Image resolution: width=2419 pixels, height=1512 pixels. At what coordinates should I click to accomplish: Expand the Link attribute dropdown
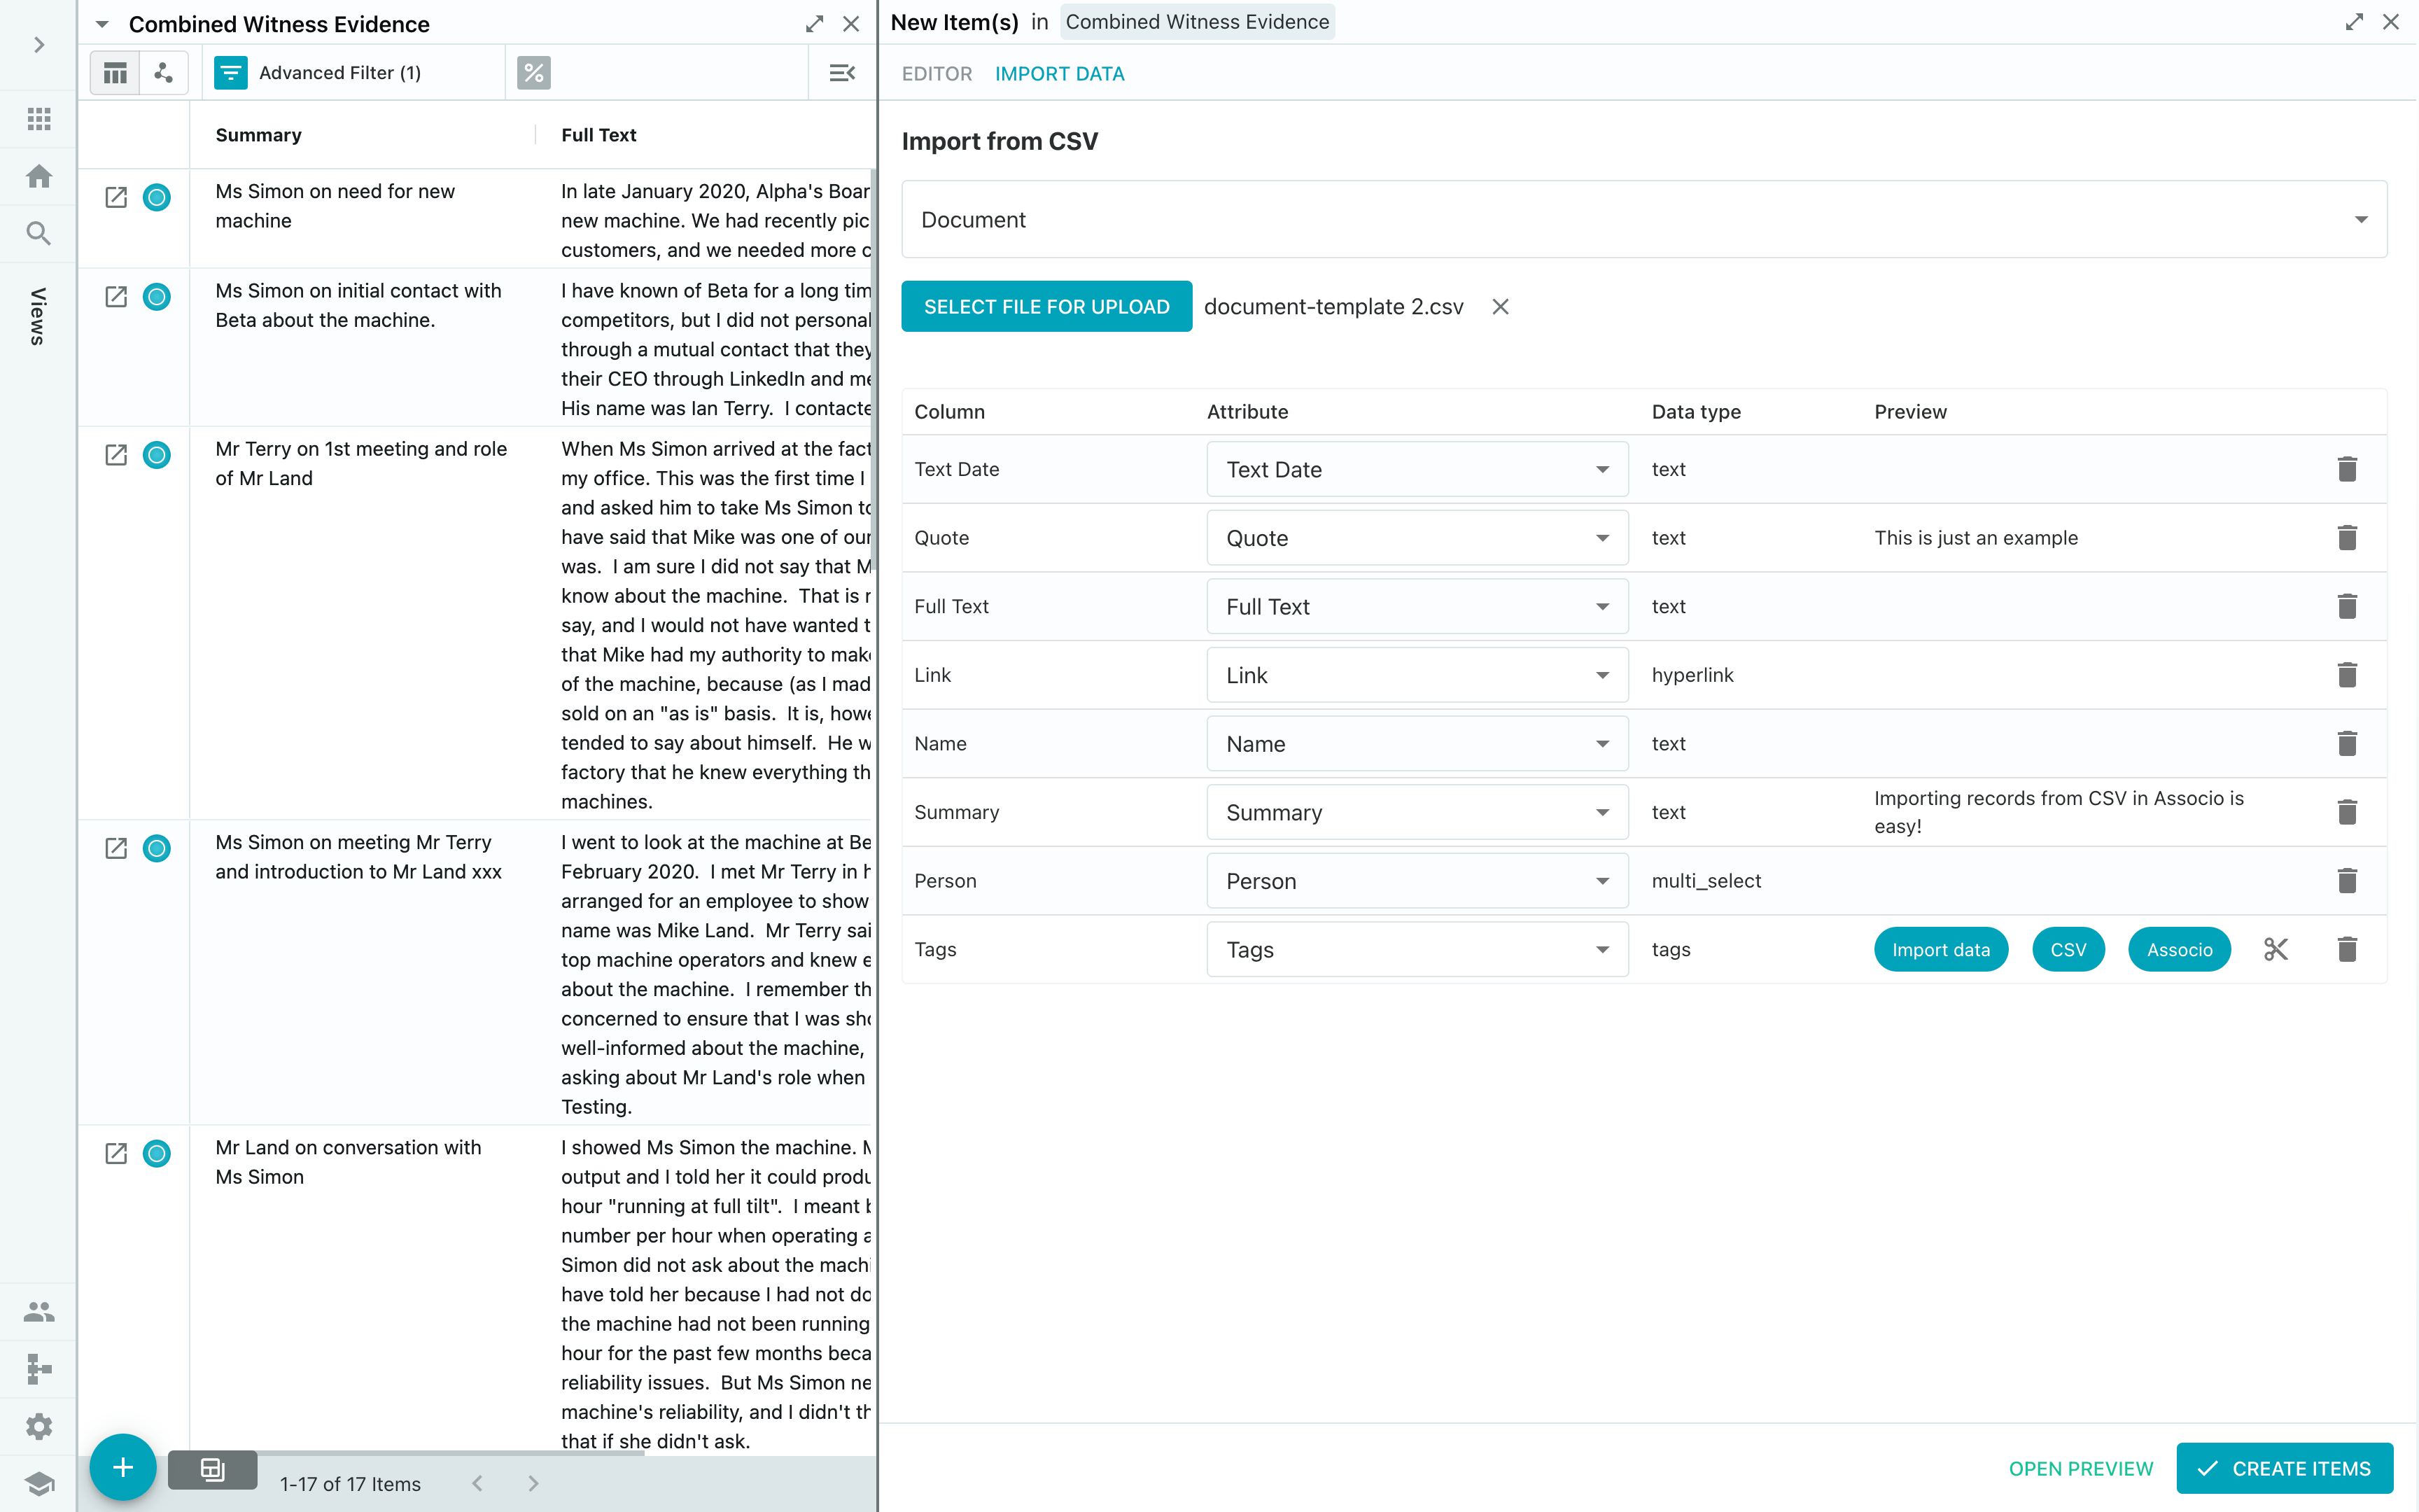click(1417, 675)
